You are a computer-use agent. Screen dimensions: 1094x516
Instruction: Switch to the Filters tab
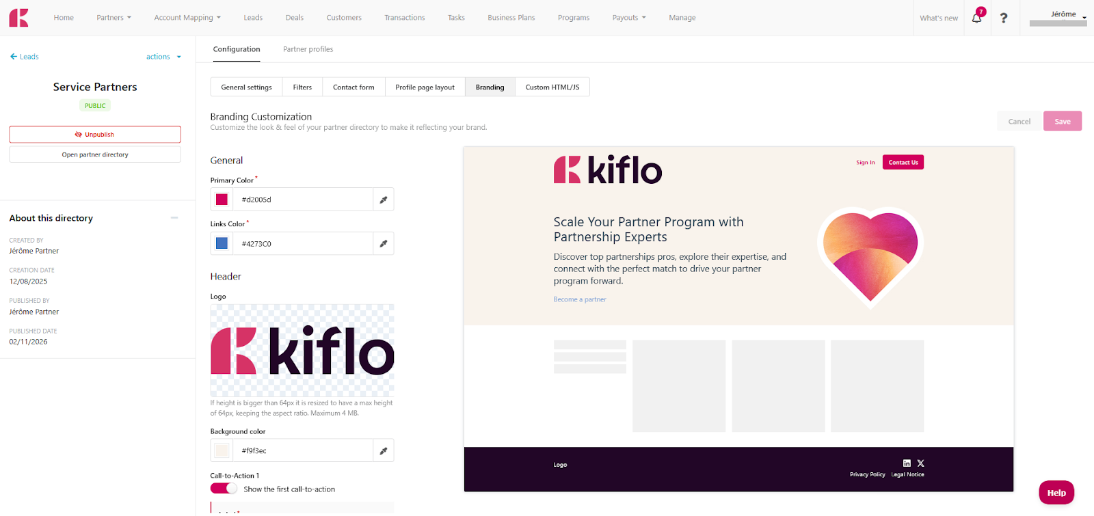click(302, 87)
